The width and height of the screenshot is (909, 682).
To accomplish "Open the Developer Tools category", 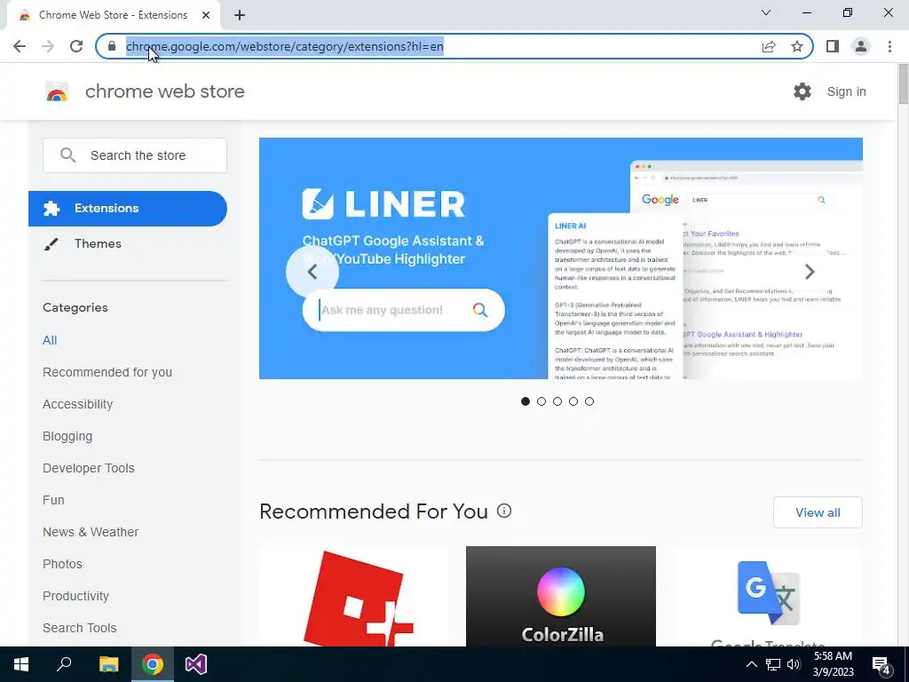I will [x=89, y=468].
